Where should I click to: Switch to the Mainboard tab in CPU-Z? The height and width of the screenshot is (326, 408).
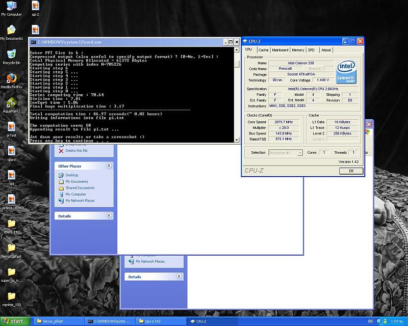[280, 50]
